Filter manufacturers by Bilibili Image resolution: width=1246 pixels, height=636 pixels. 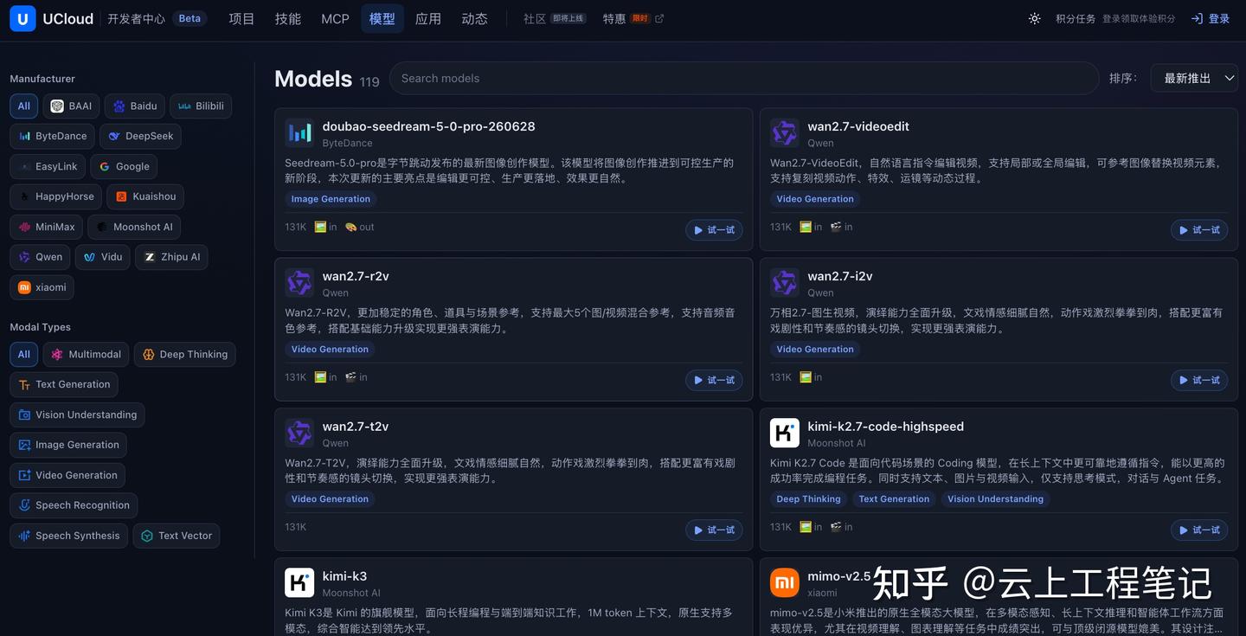click(x=201, y=106)
